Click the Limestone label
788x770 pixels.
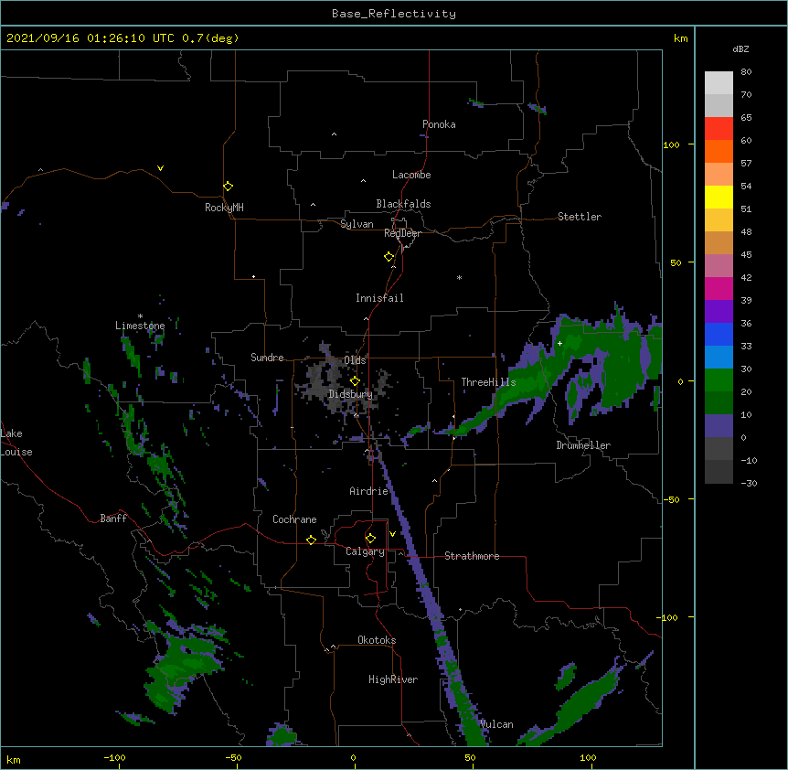point(140,326)
